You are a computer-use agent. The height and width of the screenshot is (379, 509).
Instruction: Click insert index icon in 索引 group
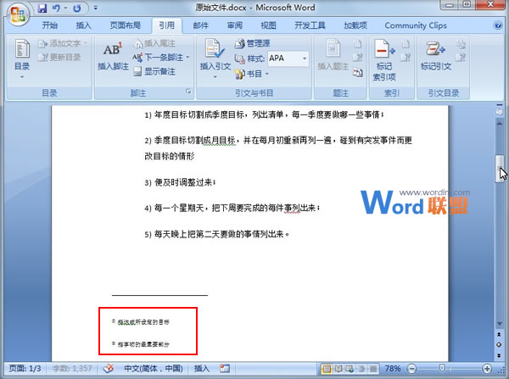(x=406, y=44)
